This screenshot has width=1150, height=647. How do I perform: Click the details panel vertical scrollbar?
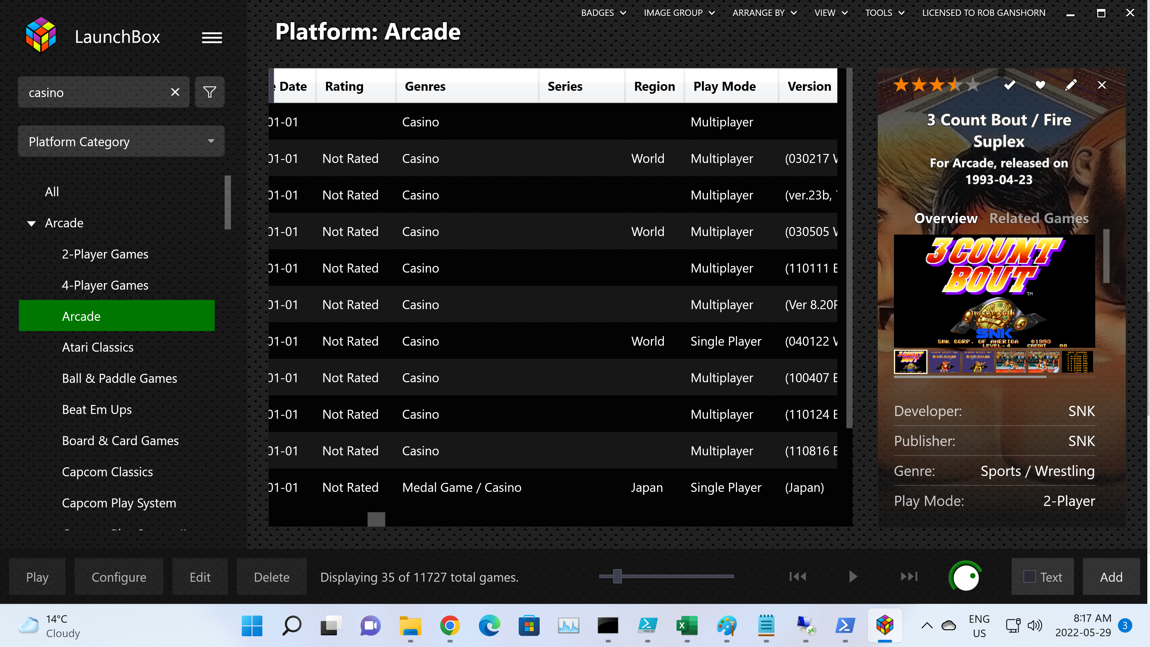point(1106,256)
